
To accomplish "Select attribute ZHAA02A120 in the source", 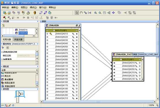I will tap(62, 69).
